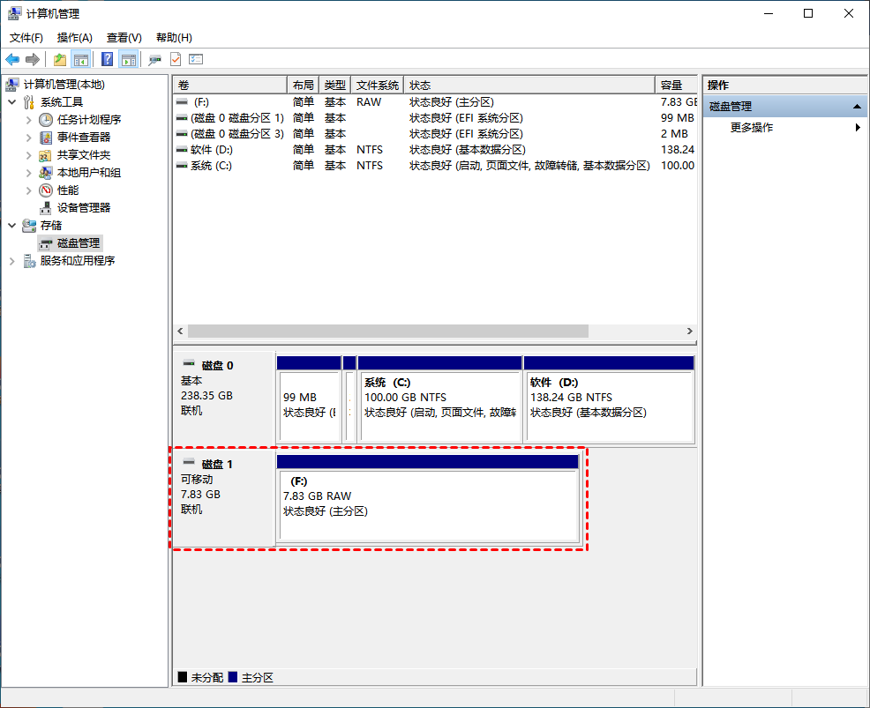
Task: Click the Forward arrow toolbar icon
Action: 33,59
